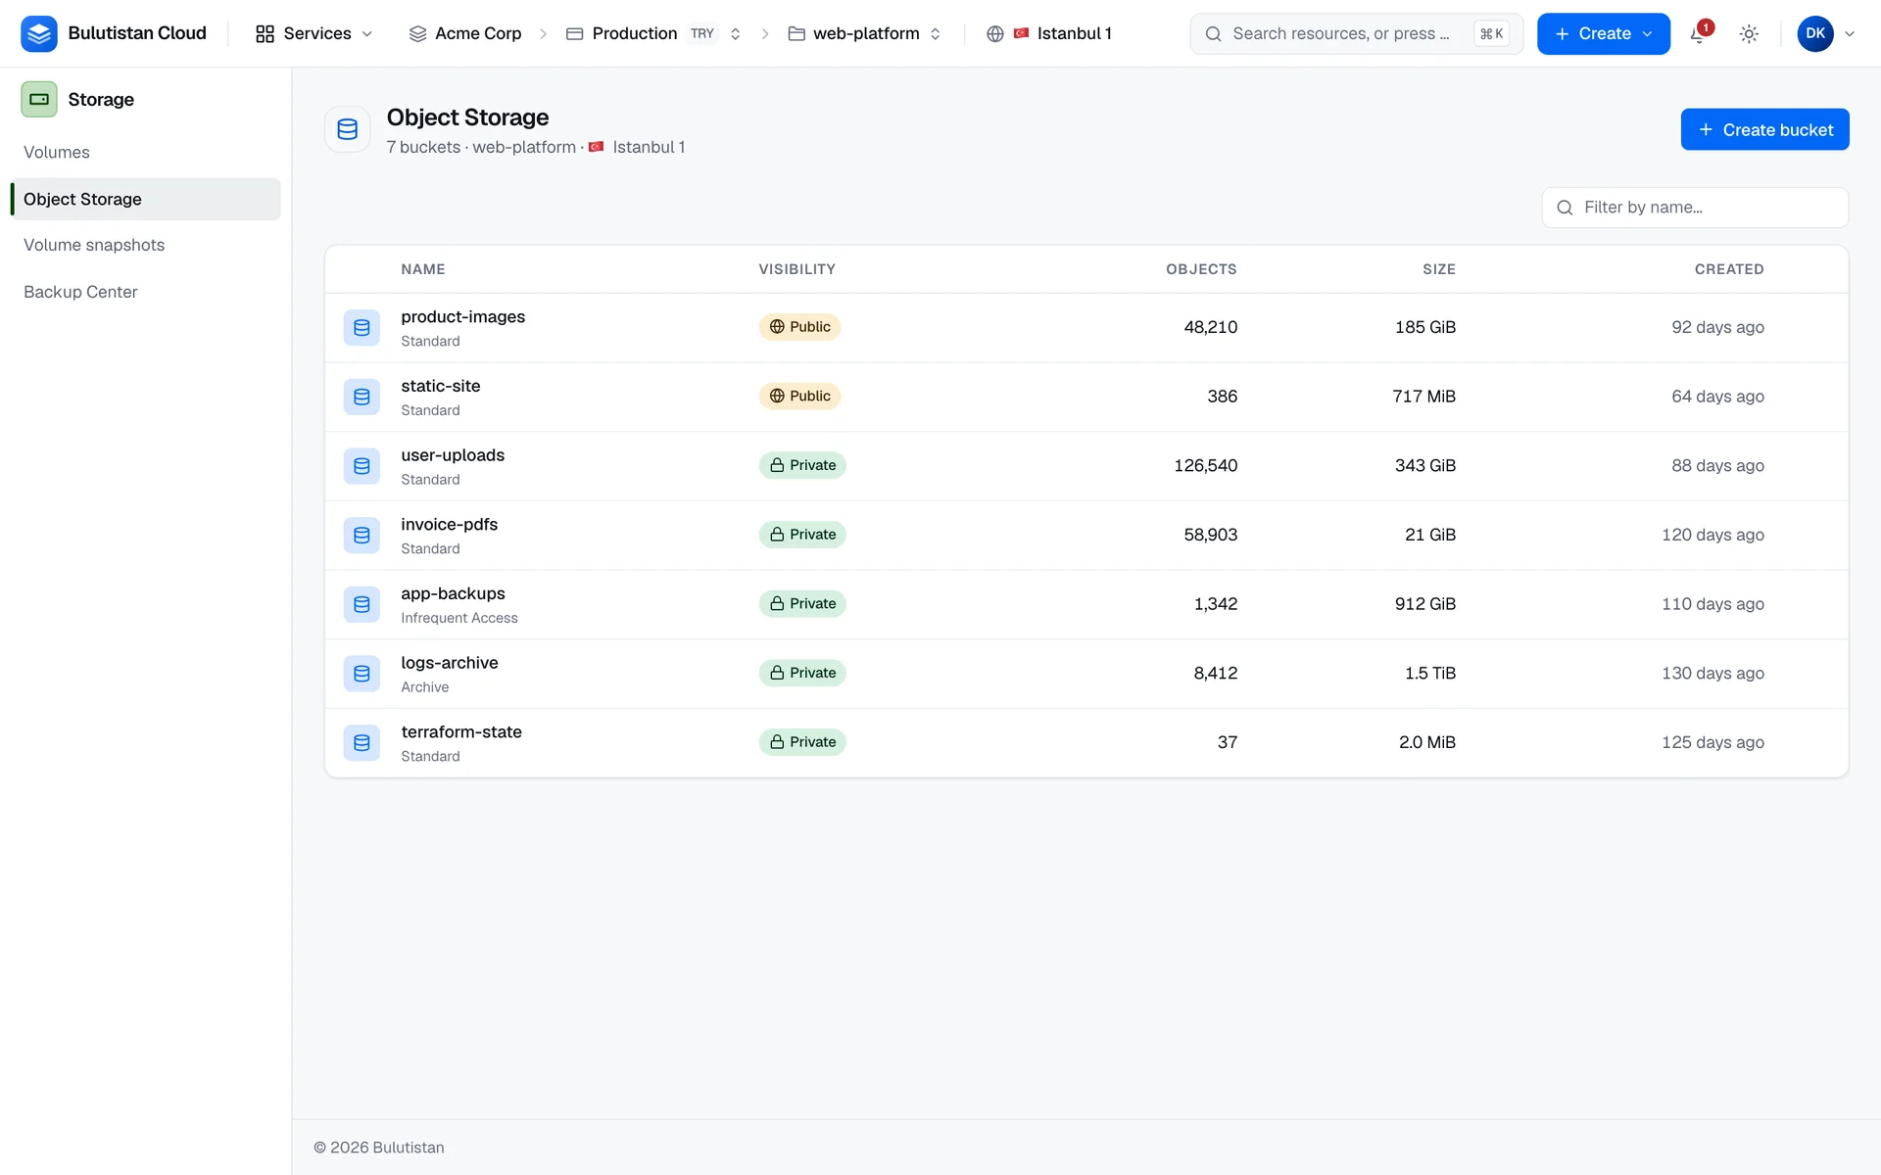Click the bucket icon for product-images
Image resolution: width=1881 pixels, height=1175 pixels.
pyautogui.click(x=362, y=328)
